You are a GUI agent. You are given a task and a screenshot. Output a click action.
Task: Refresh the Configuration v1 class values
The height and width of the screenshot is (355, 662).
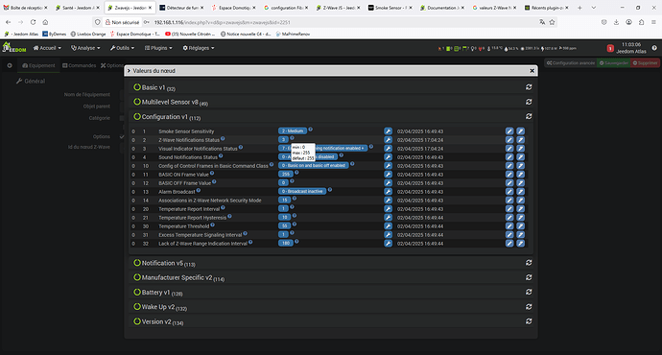pos(529,116)
